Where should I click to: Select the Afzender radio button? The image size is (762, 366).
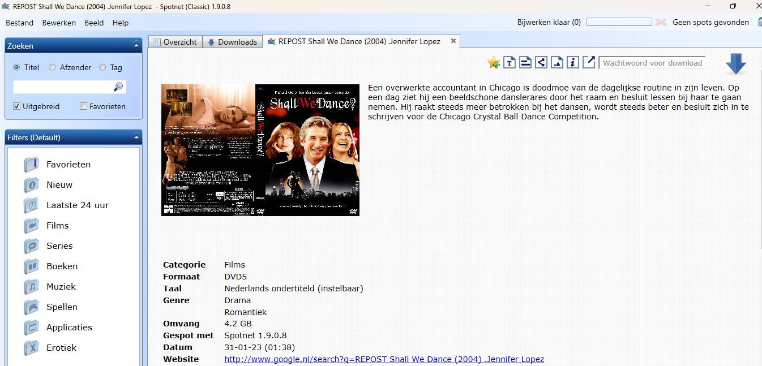click(x=52, y=67)
